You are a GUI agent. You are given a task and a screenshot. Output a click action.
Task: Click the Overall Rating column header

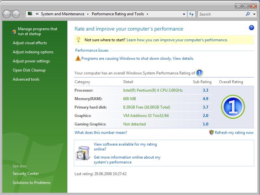(231, 82)
